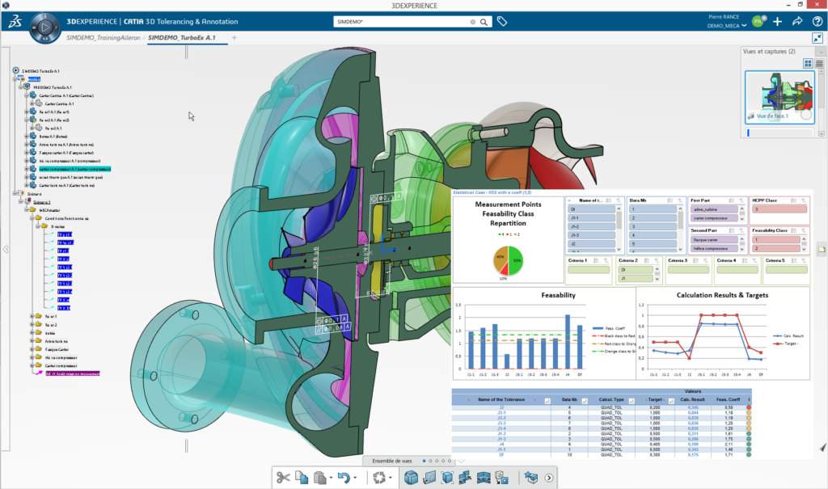Add a new tab with the plus button

[234, 37]
